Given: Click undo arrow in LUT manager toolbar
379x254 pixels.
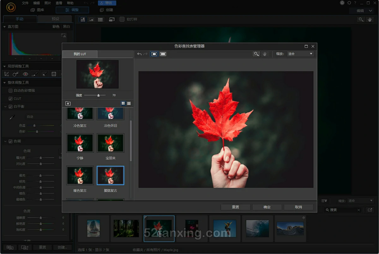Looking at the screenshot, I should coord(139,54).
